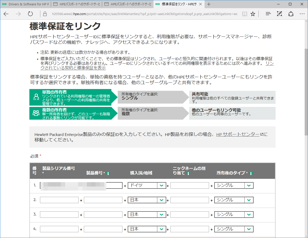The width and height of the screenshot is (308, 238).
Task: Switch to second tab HPEパスポートへのサポートサービ
Action: coord(77,4)
